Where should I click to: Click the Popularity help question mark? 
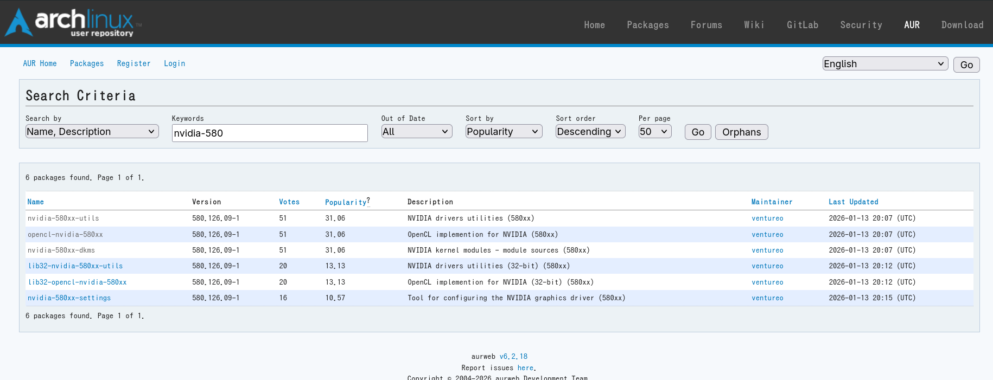pos(368,201)
